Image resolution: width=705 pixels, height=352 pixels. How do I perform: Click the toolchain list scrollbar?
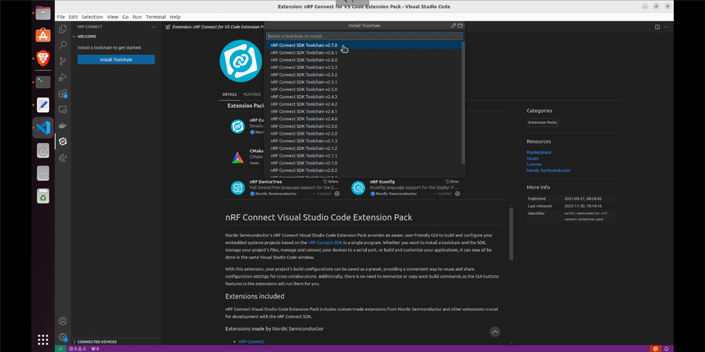pyautogui.click(x=463, y=104)
